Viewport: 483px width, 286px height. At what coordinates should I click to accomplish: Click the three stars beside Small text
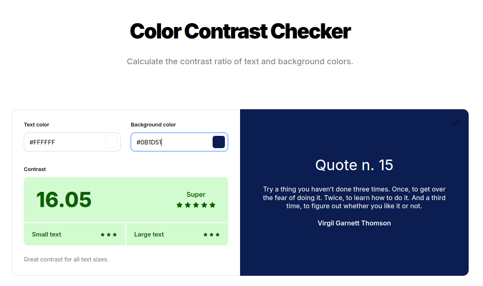[x=109, y=235]
